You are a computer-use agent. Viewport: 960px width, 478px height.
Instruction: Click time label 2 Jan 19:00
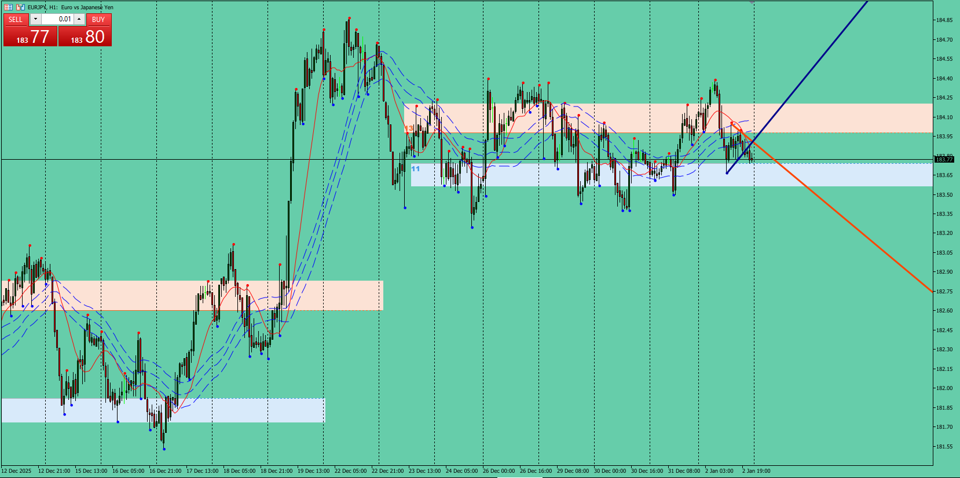click(x=756, y=471)
